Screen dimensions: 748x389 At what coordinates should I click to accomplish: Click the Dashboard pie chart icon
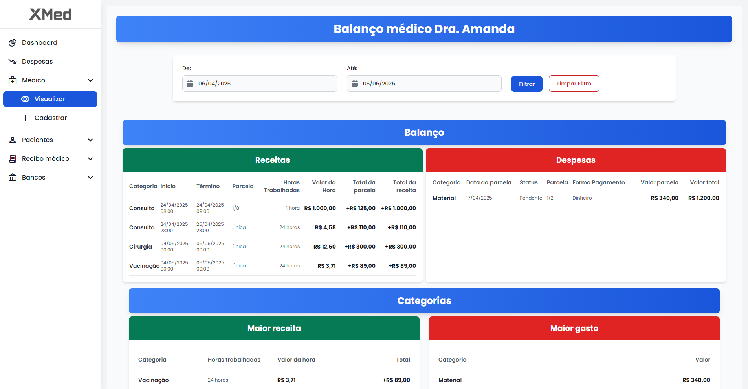point(13,43)
